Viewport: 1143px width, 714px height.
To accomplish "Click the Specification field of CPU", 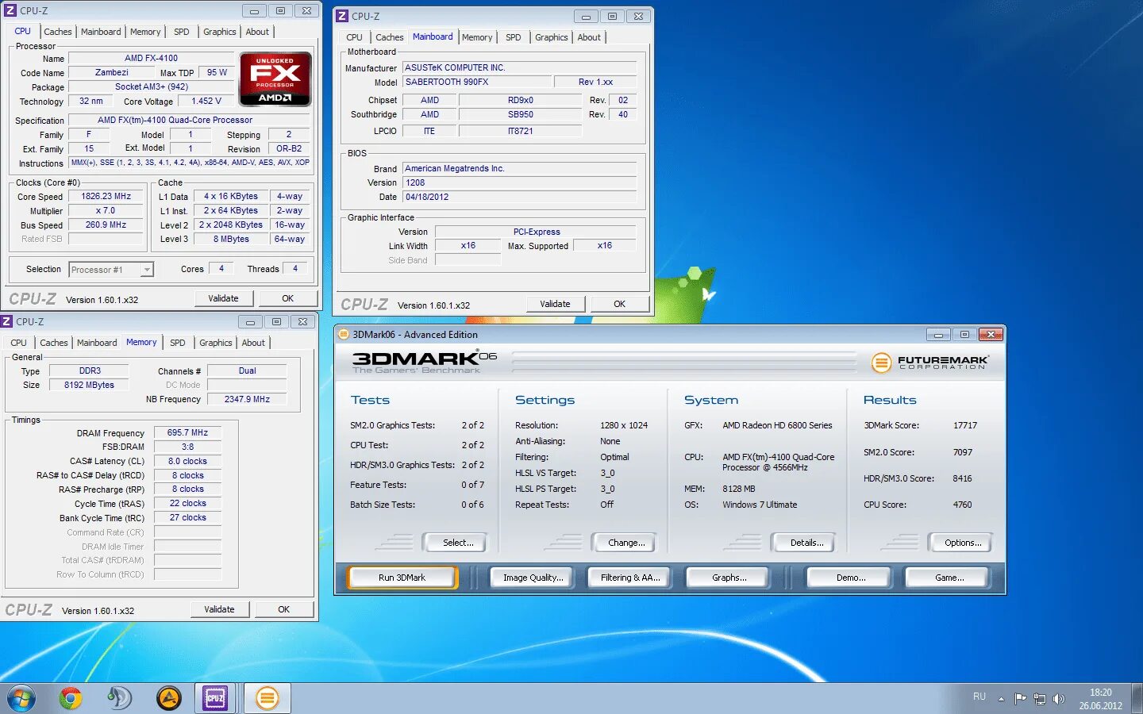I will click(188, 120).
